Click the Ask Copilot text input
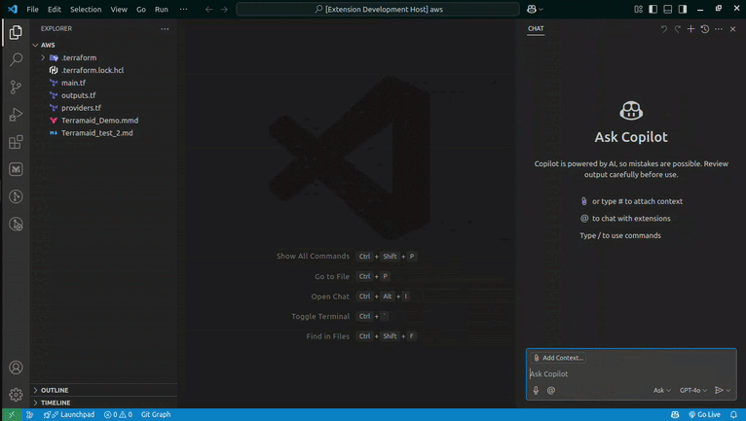 pyautogui.click(x=631, y=374)
